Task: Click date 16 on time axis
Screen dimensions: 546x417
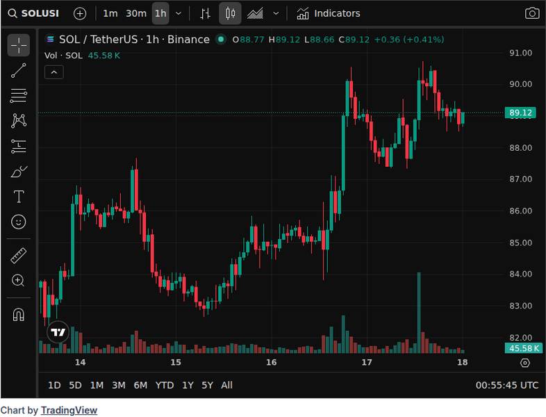Action: [x=271, y=362]
